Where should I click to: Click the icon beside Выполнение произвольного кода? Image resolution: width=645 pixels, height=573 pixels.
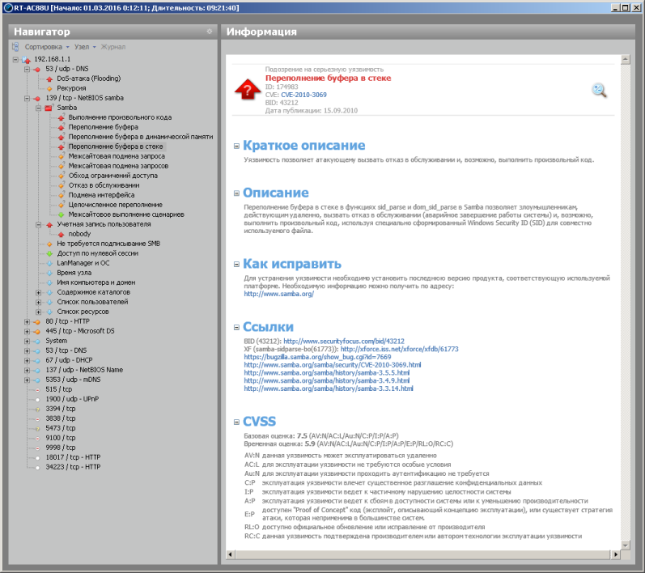click(x=61, y=117)
